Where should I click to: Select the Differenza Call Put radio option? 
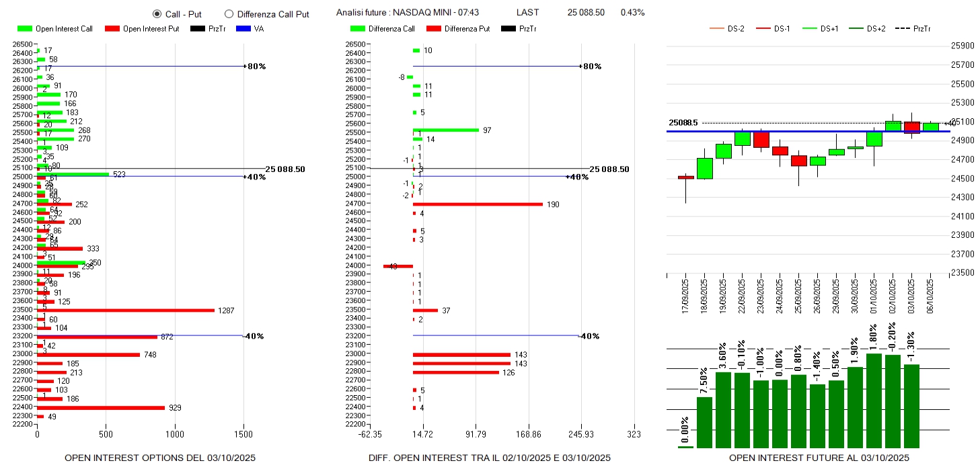coord(229,13)
